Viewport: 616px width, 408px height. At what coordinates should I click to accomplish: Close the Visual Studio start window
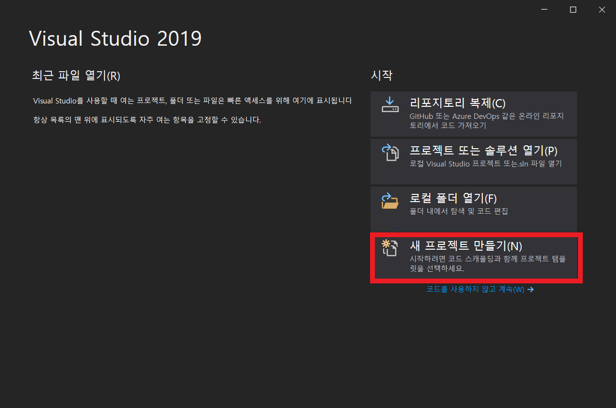pyautogui.click(x=602, y=10)
